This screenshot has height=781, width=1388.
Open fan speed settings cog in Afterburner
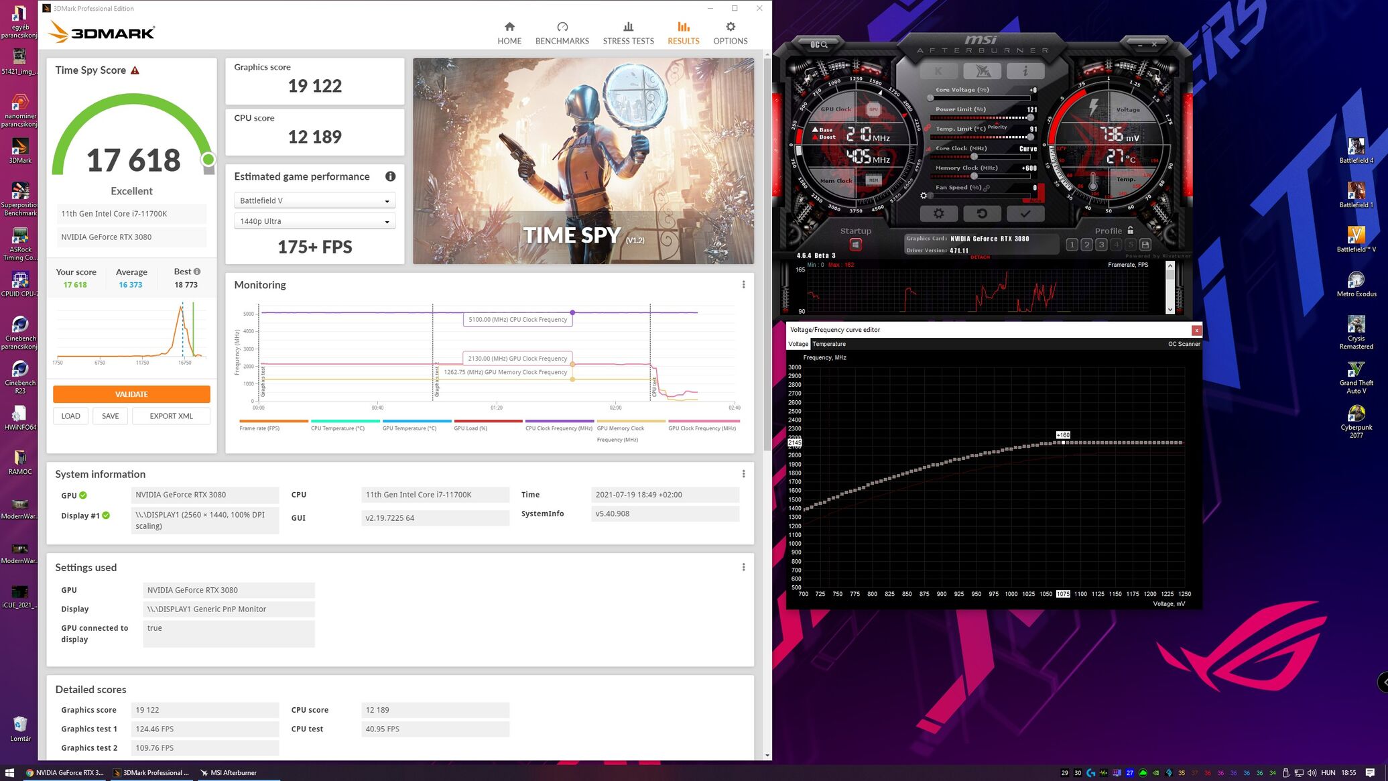point(924,196)
